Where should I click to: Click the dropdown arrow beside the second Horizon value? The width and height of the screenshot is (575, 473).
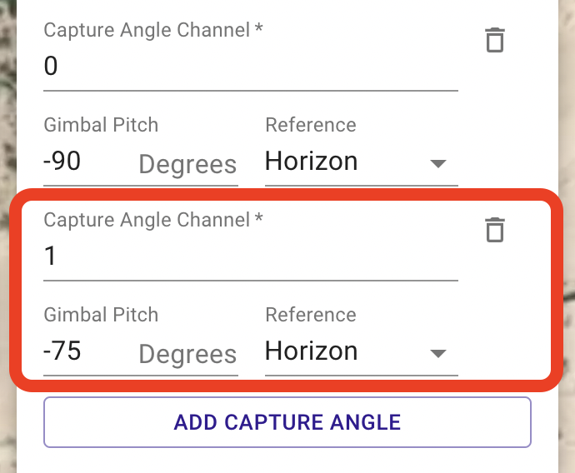438,353
